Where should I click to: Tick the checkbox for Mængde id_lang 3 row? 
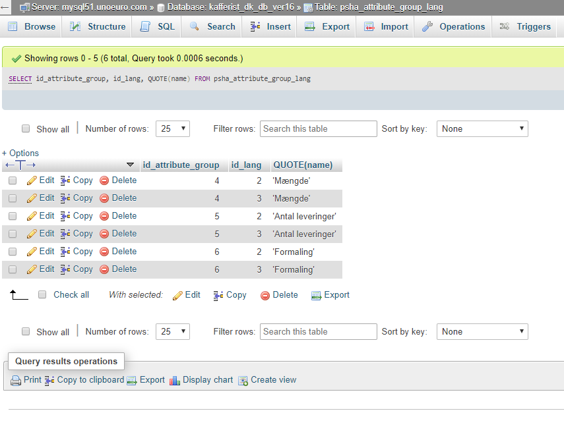pyautogui.click(x=13, y=198)
